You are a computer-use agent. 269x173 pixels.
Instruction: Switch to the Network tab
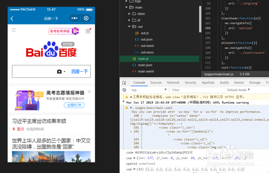point(173,83)
